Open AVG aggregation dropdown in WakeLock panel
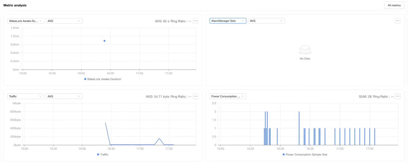This screenshot has width=408, height=164. point(64,21)
